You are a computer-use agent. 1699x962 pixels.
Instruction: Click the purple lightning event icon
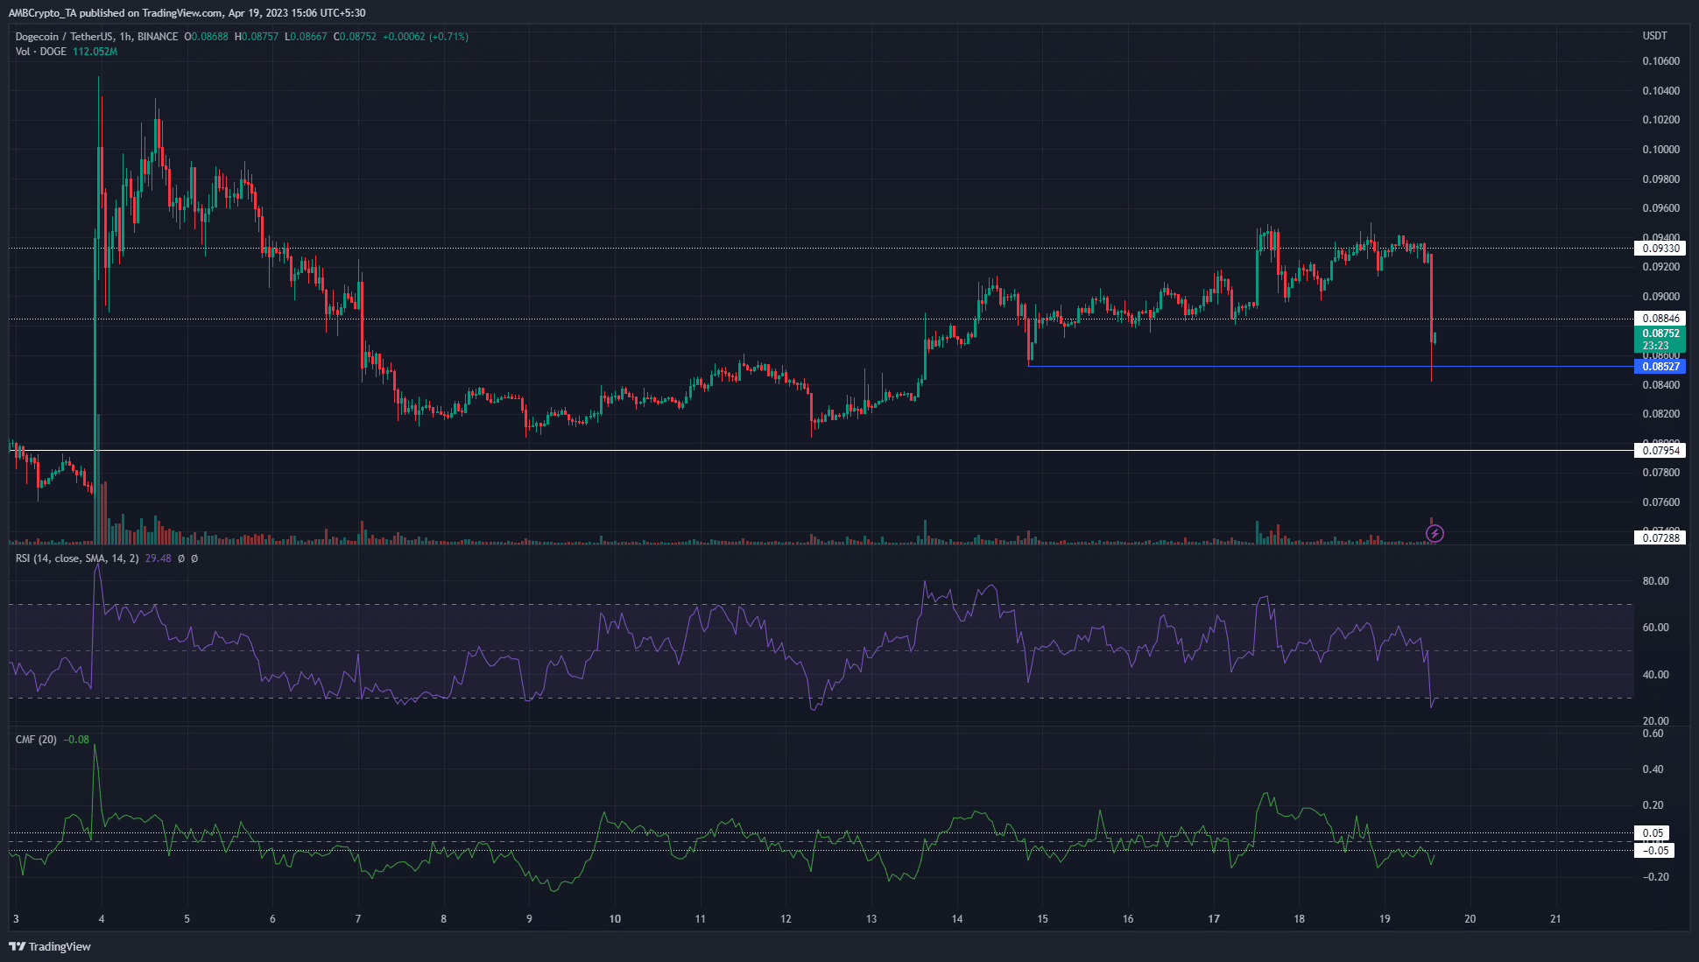coord(1435,533)
